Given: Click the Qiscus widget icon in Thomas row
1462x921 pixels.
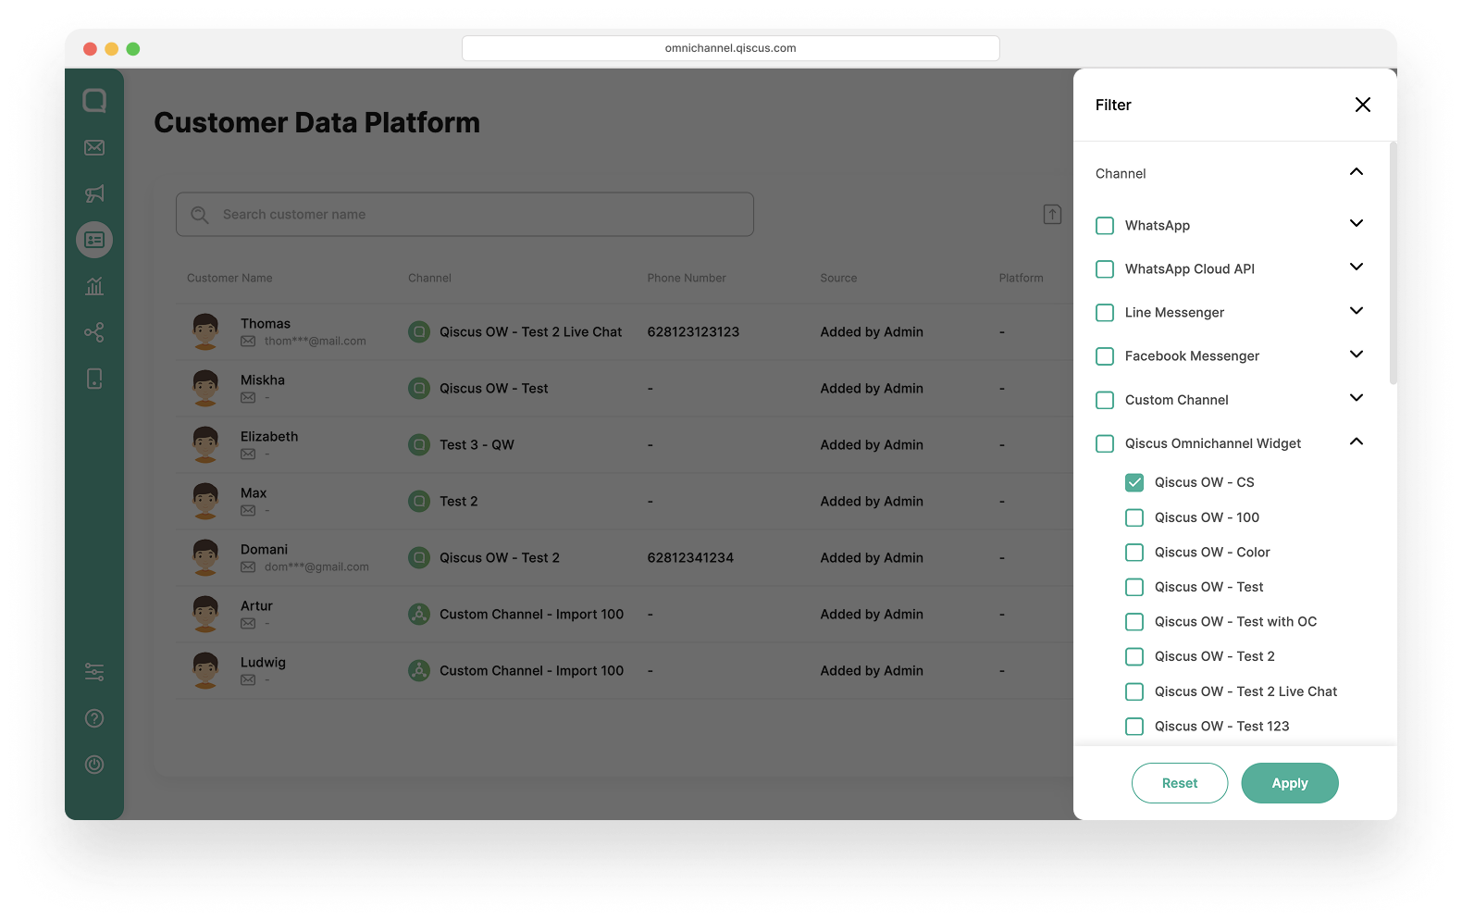Looking at the screenshot, I should point(419,331).
